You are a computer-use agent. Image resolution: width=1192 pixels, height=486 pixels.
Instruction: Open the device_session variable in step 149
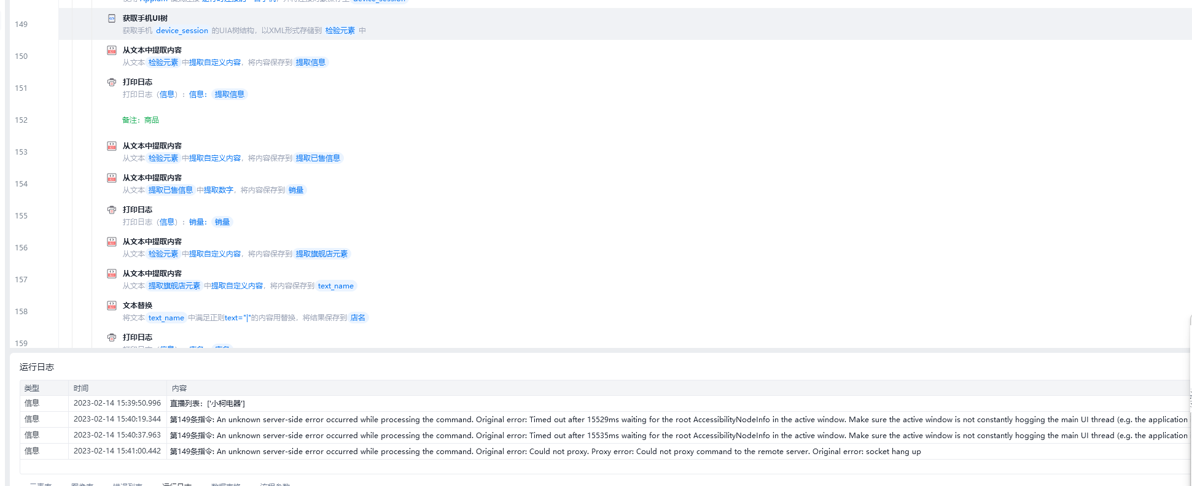[x=182, y=31]
